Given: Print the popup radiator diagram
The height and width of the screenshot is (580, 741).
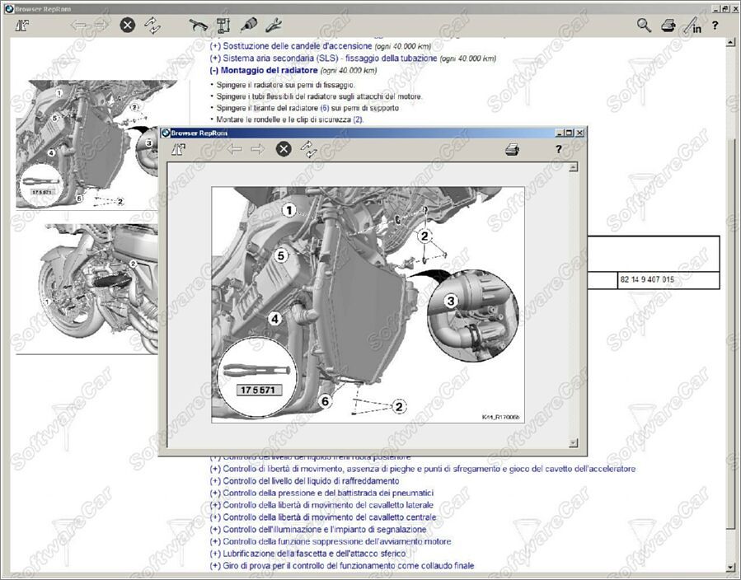Looking at the screenshot, I should click(512, 149).
